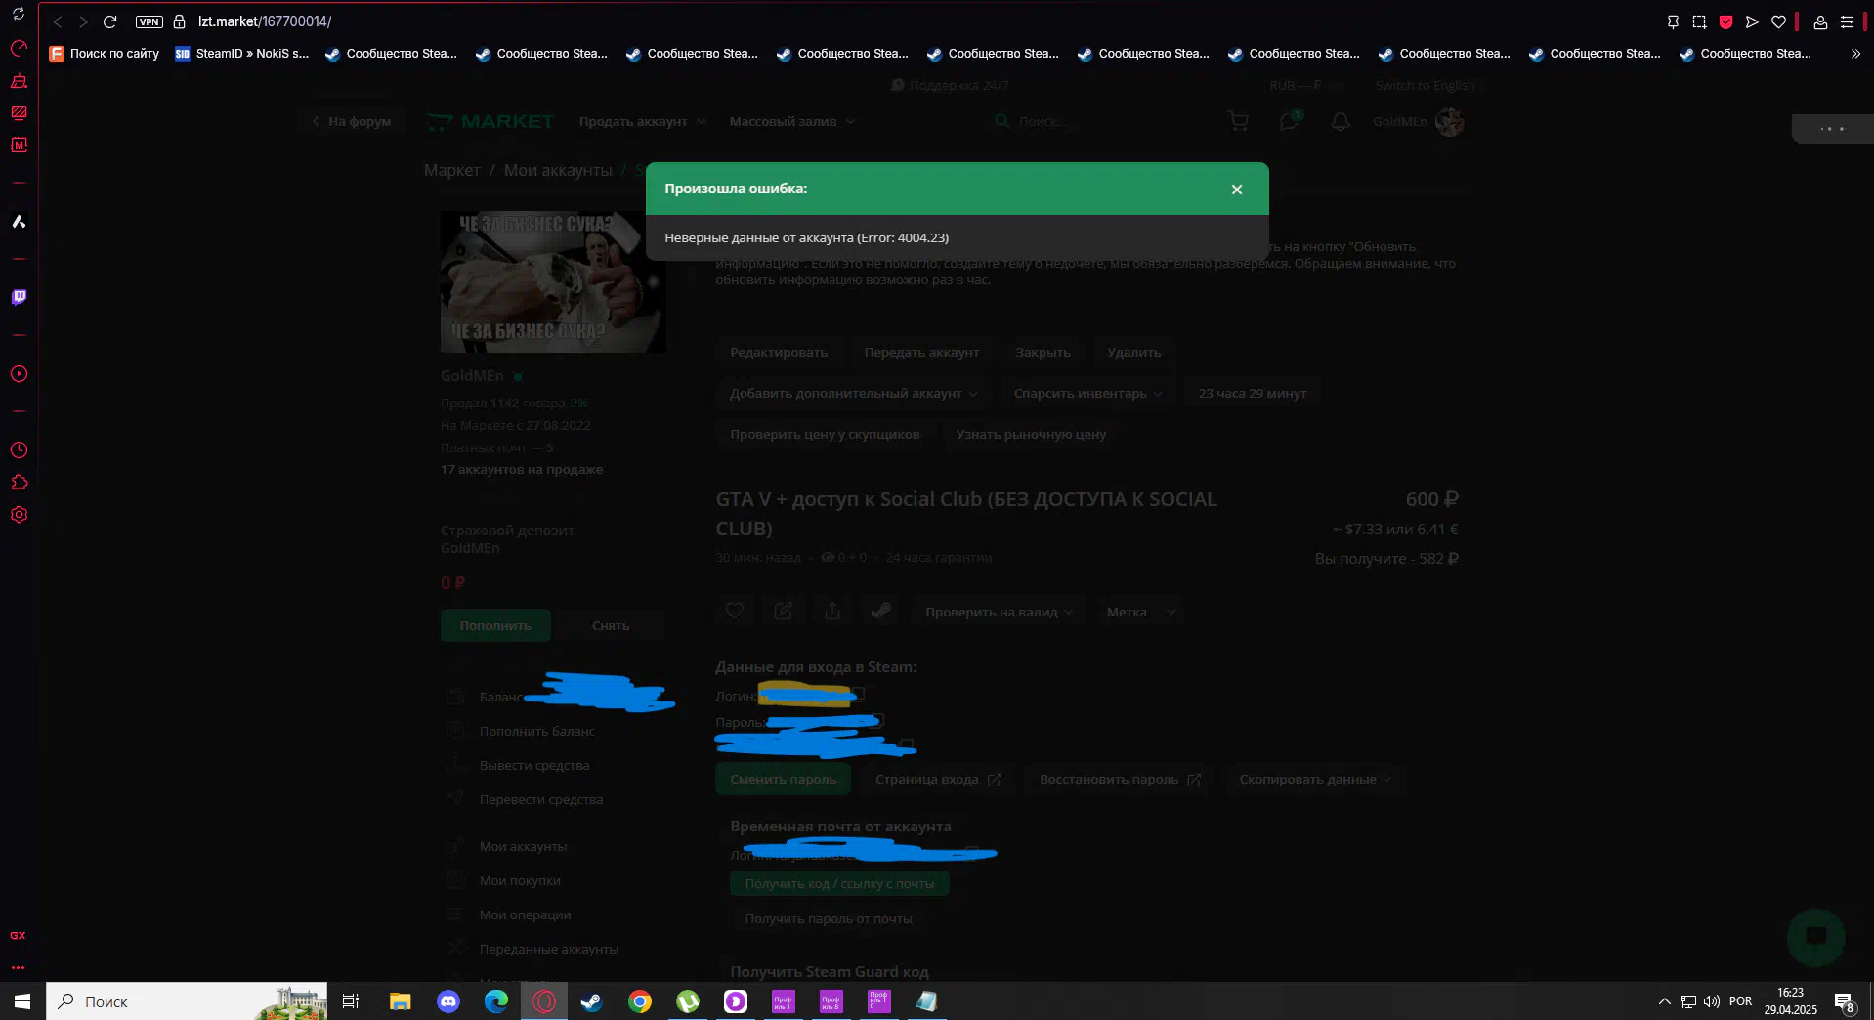Open the shopping cart icon
The width and height of the screenshot is (1874, 1020).
[x=1238, y=121]
